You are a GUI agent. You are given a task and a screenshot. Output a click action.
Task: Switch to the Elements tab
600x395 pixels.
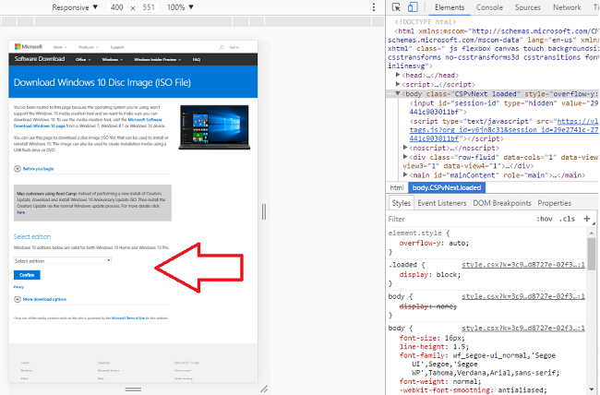pyautogui.click(x=450, y=7)
